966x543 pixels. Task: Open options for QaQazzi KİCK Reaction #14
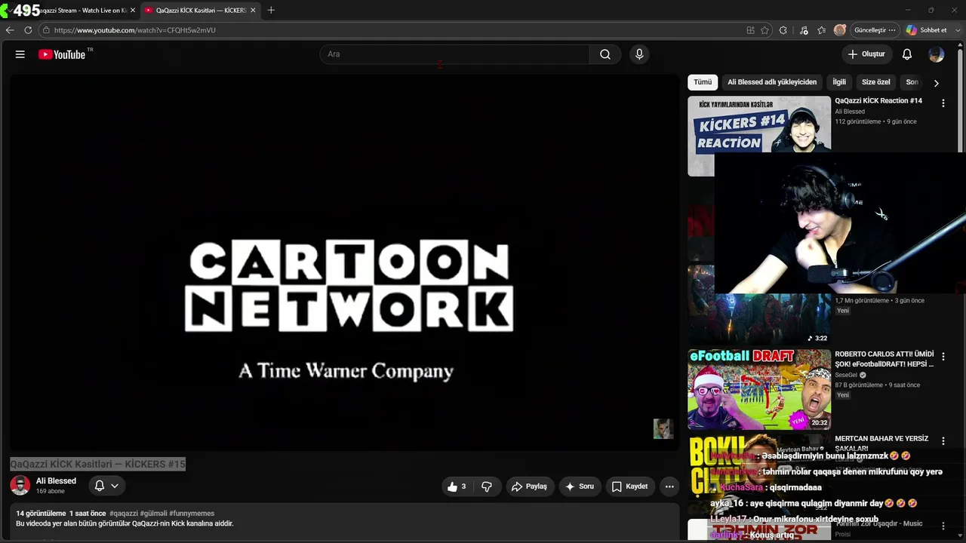(x=943, y=103)
